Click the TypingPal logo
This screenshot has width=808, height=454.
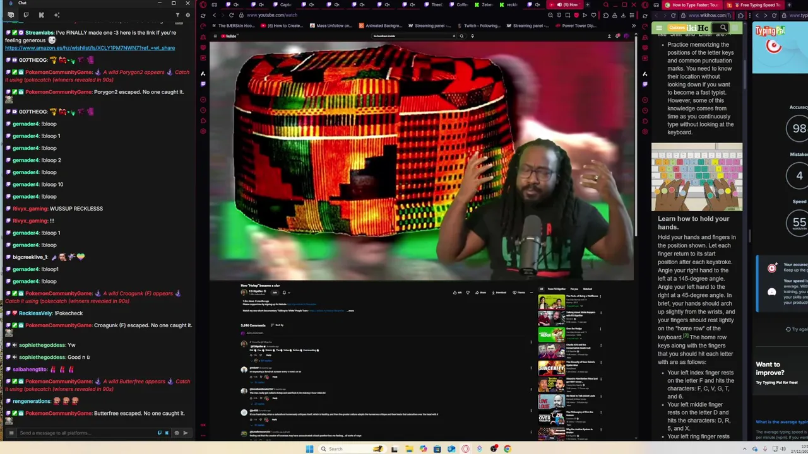[x=770, y=31]
